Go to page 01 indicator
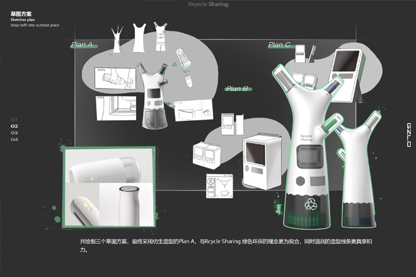416x277 pixels. point(14,120)
